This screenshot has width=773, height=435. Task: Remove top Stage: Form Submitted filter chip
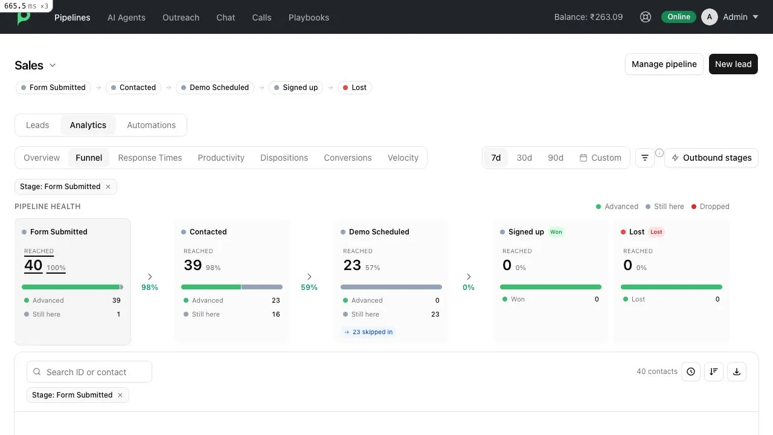pos(108,187)
